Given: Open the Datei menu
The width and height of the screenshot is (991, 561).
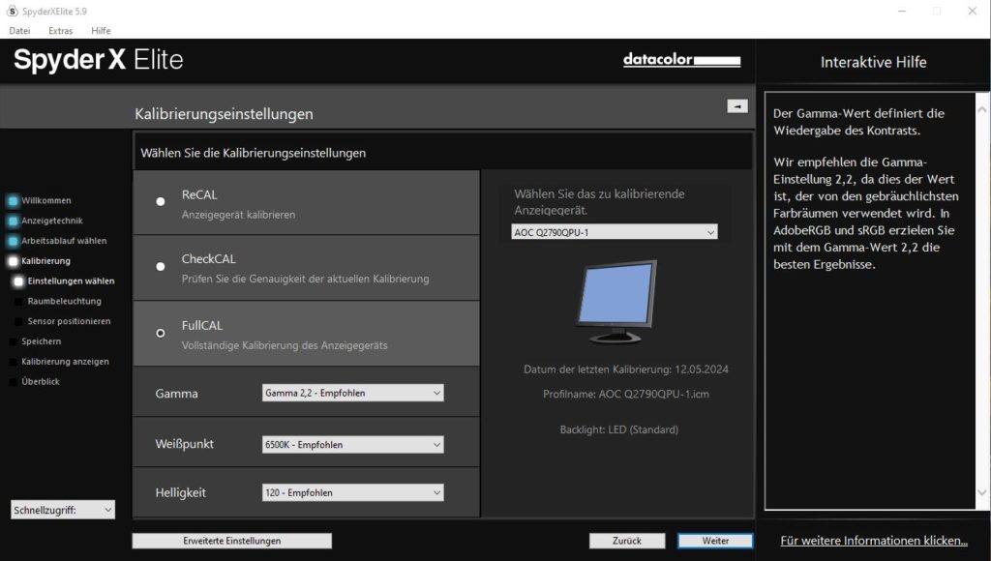Looking at the screenshot, I should (19, 31).
